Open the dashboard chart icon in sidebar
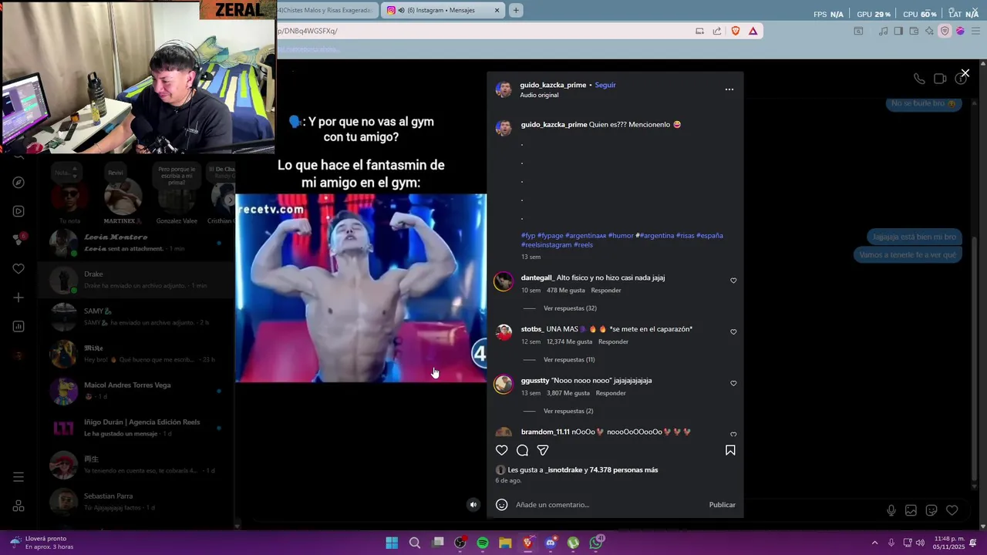Viewport: 987px width, 555px height. click(19, 327)
